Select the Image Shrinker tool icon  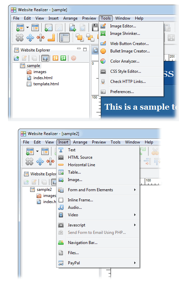tap(103, 34)
